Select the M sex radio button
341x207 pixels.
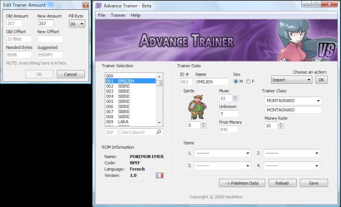[x=236, y=82]
